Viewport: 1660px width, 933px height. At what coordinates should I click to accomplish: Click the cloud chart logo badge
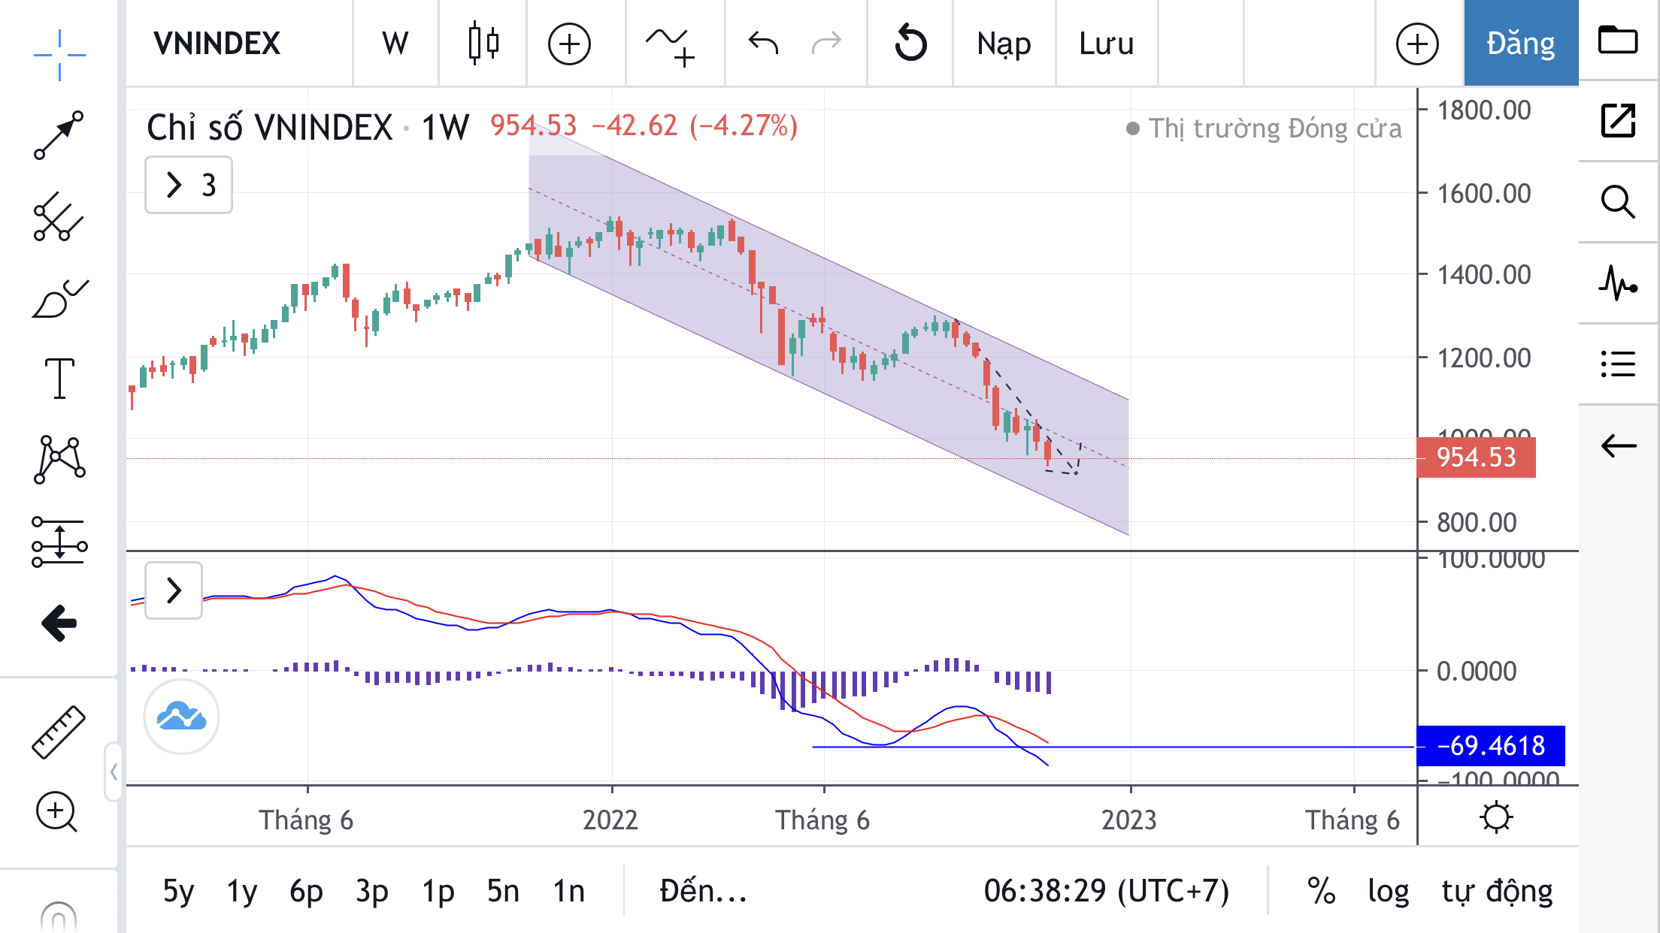pyautogui.click(x=181, y=717)
